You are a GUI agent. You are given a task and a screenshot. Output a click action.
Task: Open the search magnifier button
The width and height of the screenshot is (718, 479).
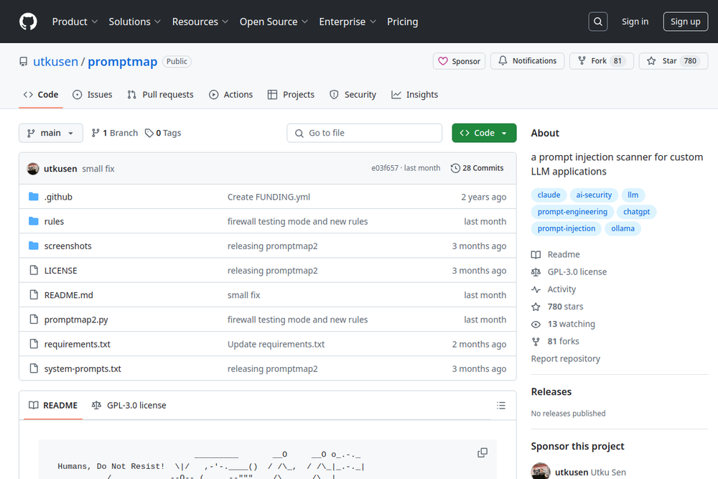click(598, 22)
